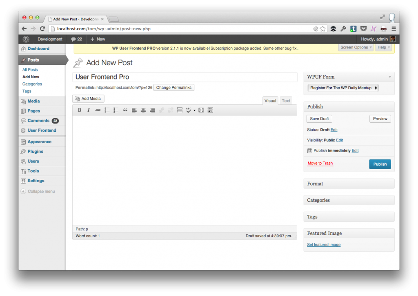418x296 pixels.
Task: Align text left
Action: [134, 110]
